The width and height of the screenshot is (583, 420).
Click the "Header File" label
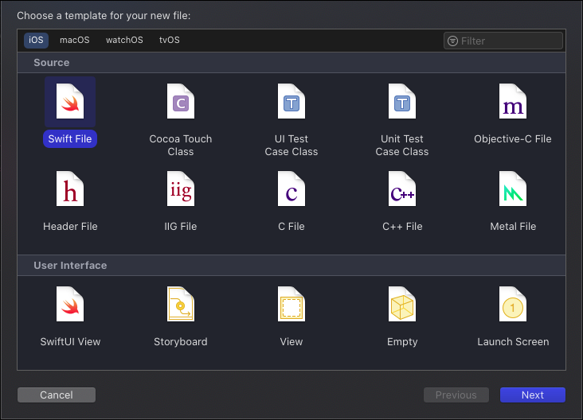[70, 227]
